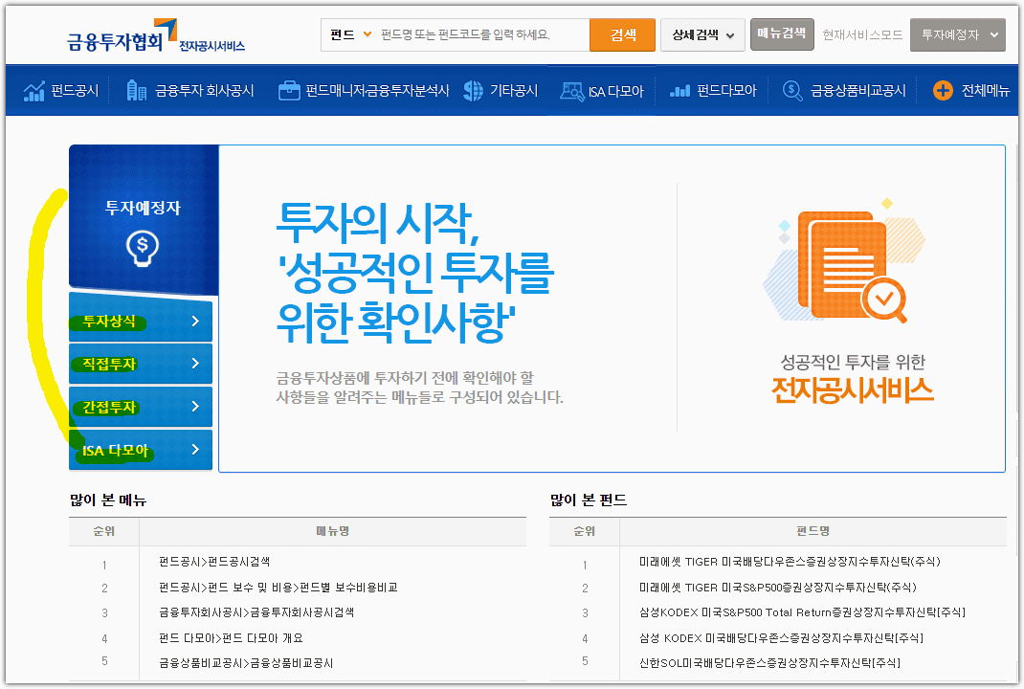1024x689 pixels.
Task: Select the 펀드공시 bar-chart icon
Action: click(33, 90)
